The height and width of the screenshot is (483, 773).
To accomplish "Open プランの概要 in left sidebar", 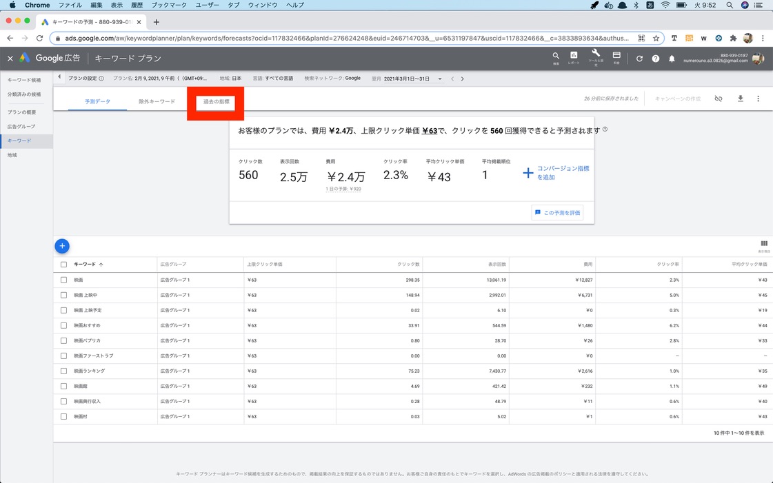I will pyautogui.click(x=21, y=112).
